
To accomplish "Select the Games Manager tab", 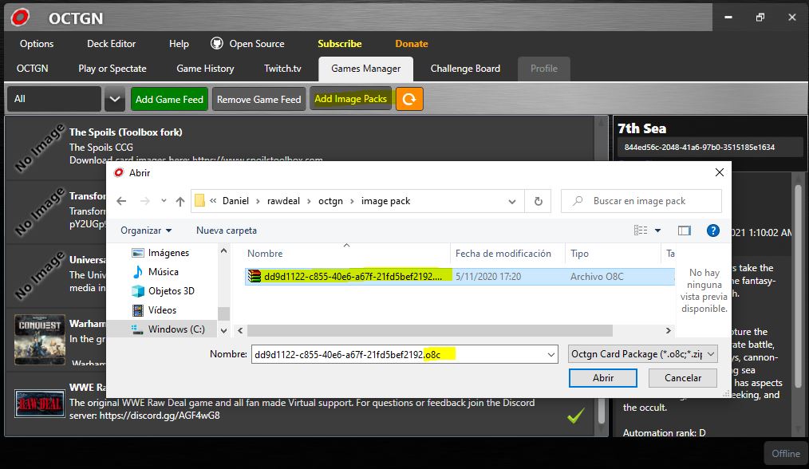I will (x=365, y=69).
